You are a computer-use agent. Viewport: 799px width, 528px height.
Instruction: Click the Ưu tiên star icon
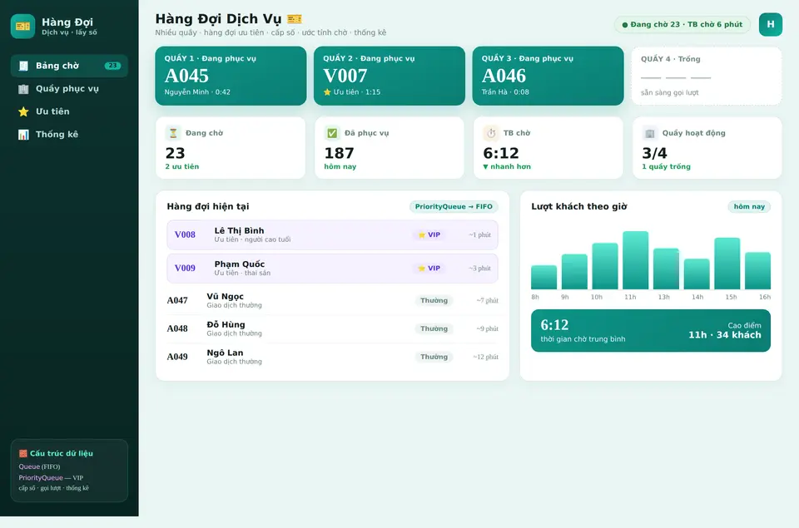tap(23, 111)
